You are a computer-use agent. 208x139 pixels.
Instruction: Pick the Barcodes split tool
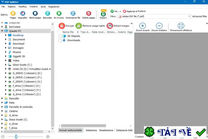(x=48, y=13)
